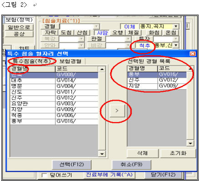Image resolution: width=199 pixels, height=181 pixels.
Task: Delete entry with the 삭제 button
Action: 143,153
